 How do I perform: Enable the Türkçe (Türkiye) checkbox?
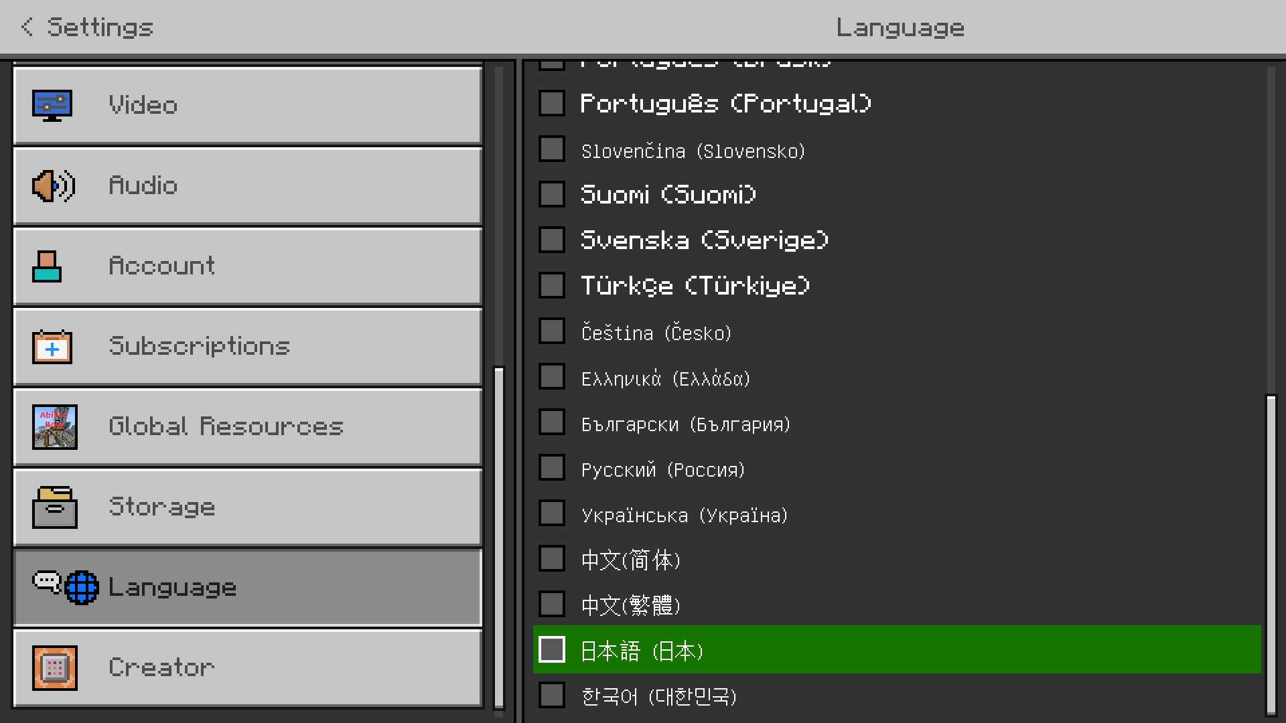552,285
